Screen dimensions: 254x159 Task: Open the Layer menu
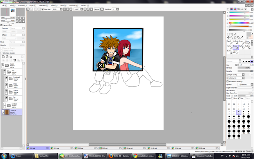click(32, 5)
